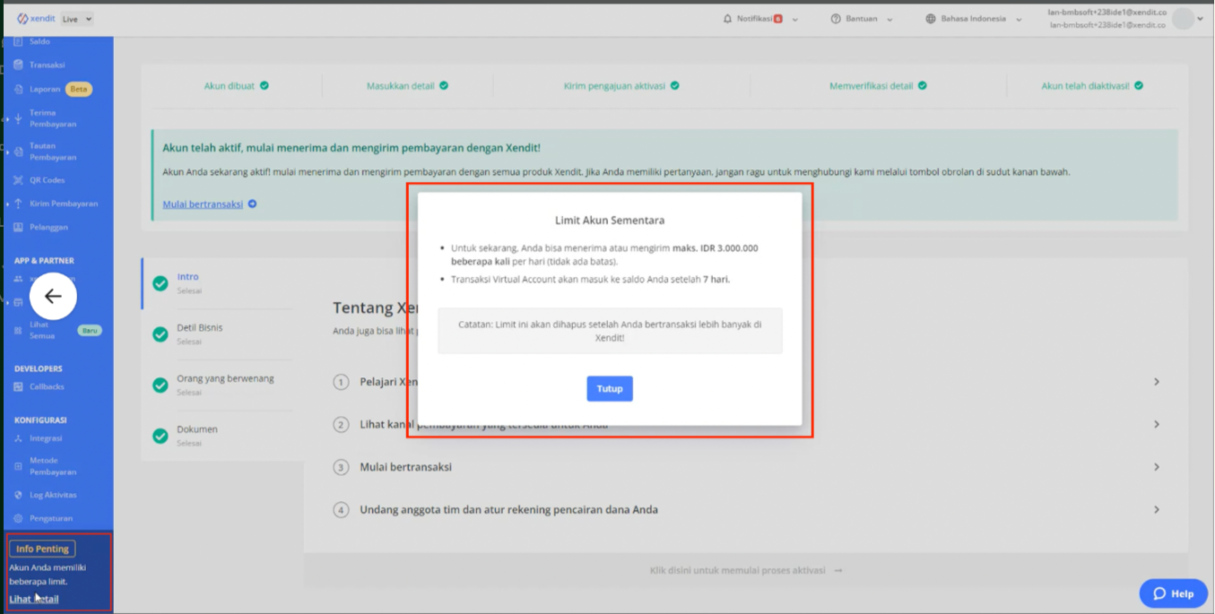Expand the account menu chevron beside avatar
The width and height of the screenshot is (1215, 614).
point(1202,19)
